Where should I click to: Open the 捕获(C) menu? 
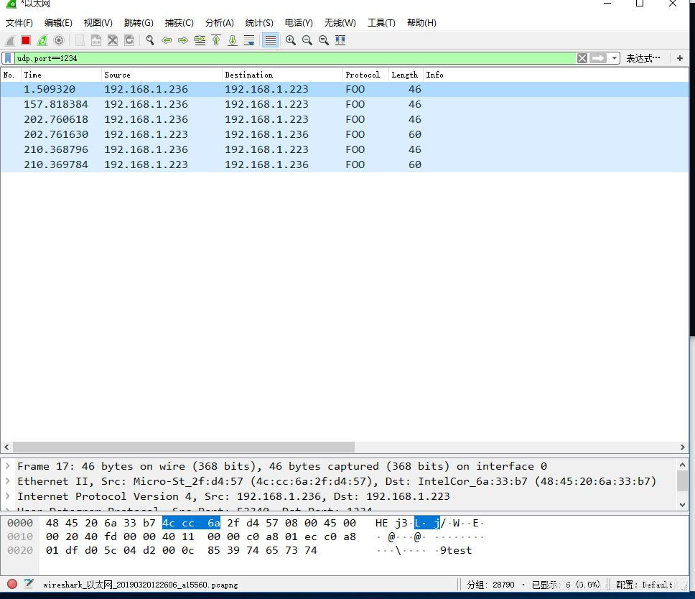click(179, 22)
